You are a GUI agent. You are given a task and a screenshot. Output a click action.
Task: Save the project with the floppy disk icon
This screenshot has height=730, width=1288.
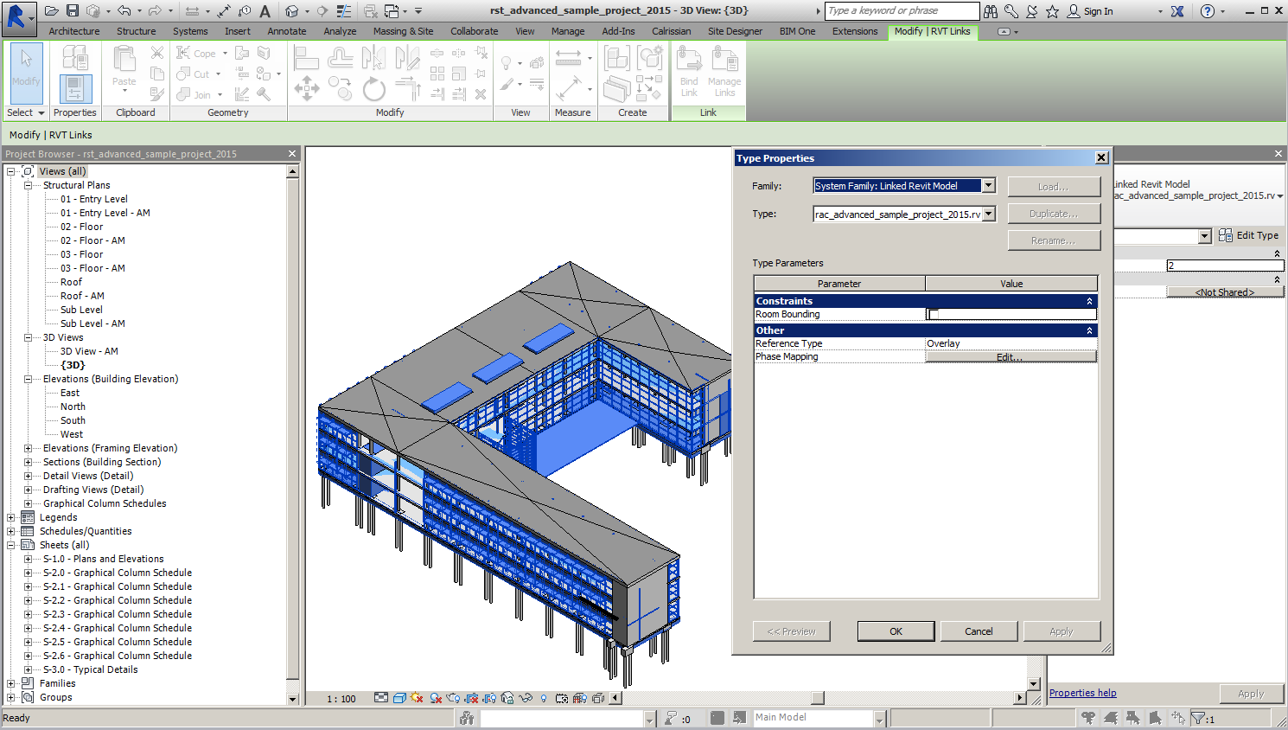pos(73,11)
